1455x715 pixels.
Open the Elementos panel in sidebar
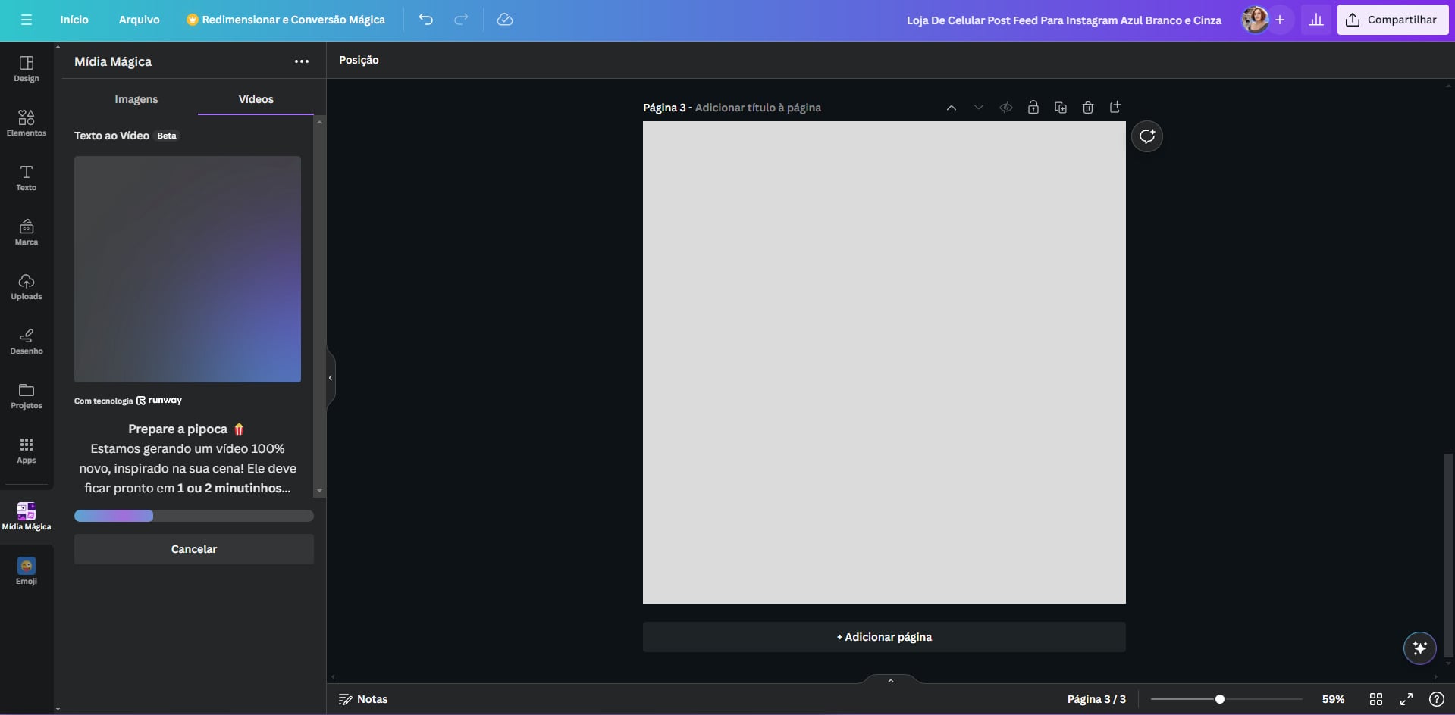tap(27, 123)
